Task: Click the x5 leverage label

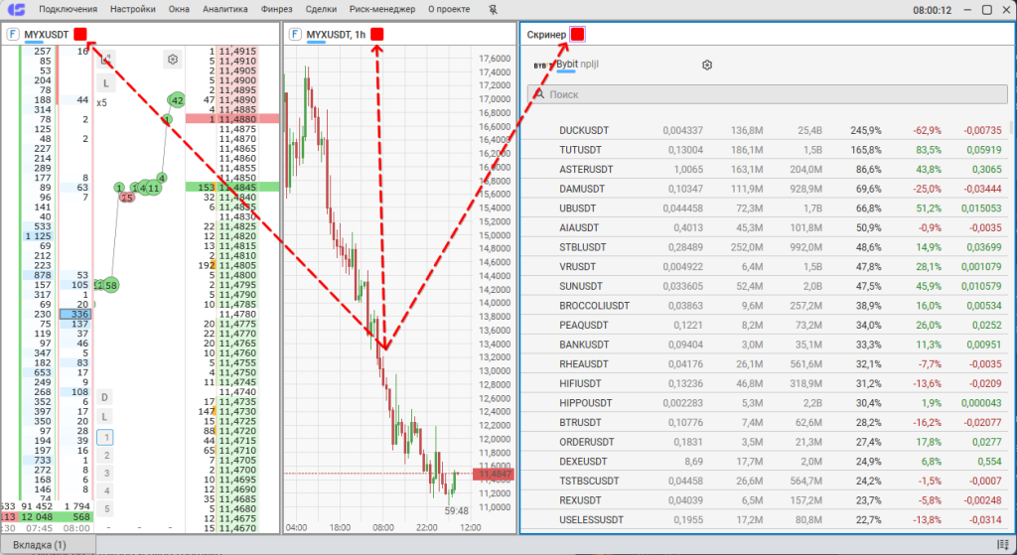Action: [102, 102]
